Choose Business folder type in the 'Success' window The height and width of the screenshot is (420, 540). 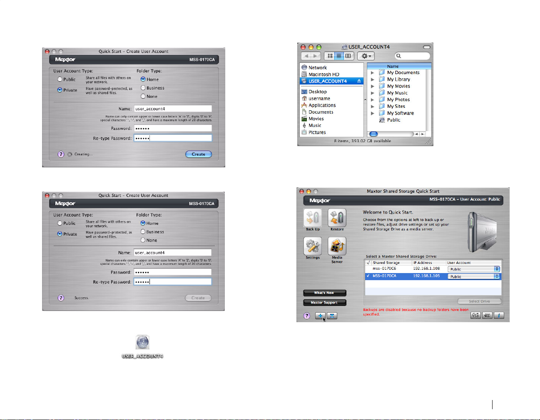[x=143, y=231]
